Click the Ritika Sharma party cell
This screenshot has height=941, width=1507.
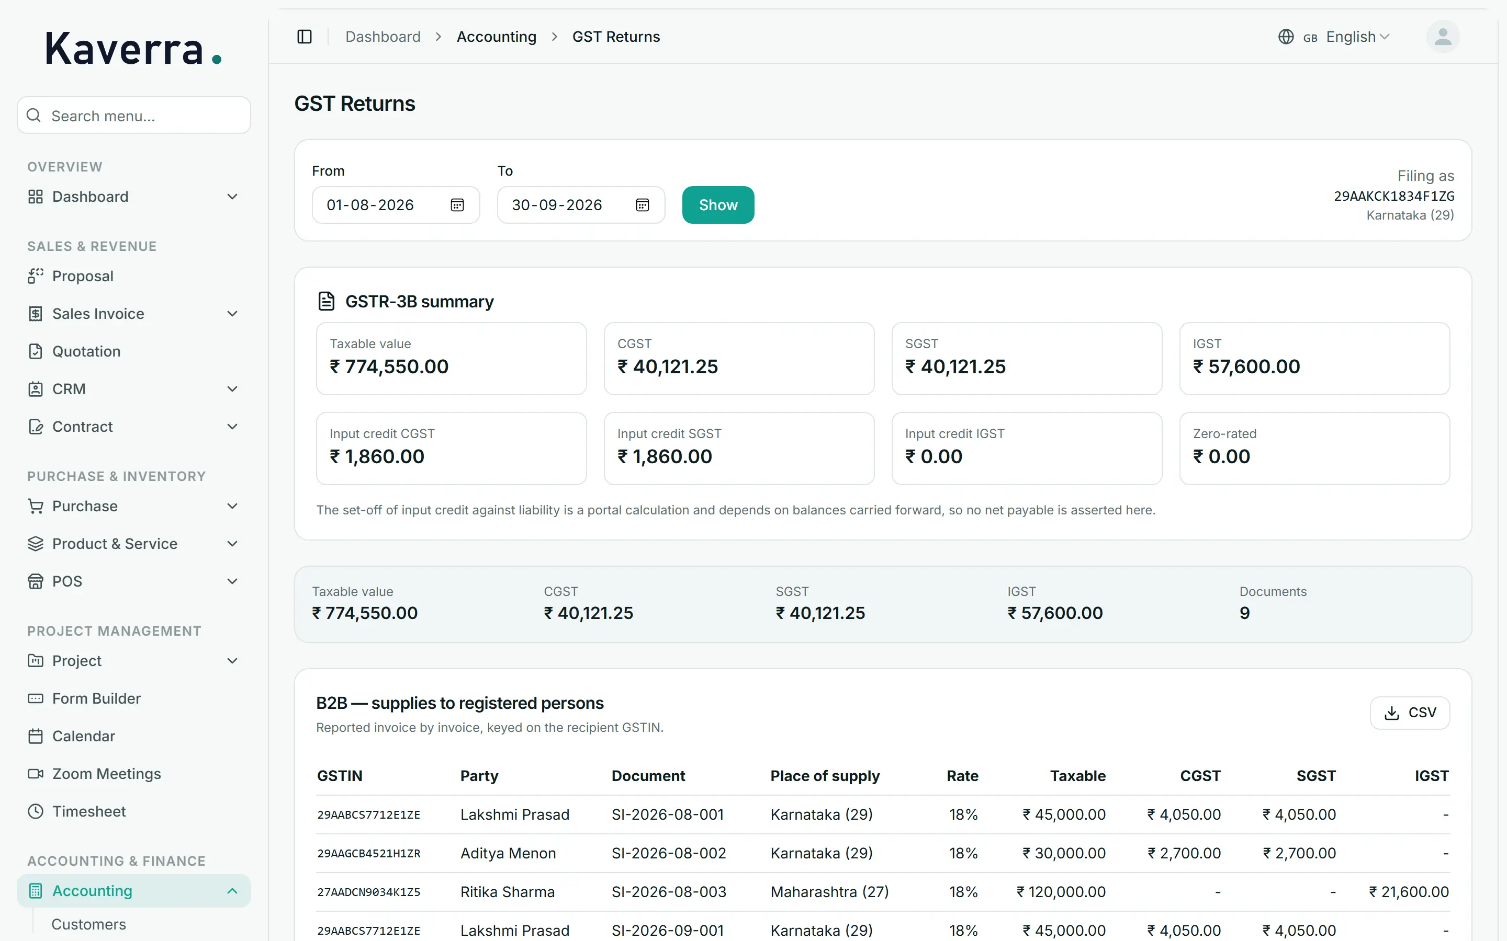(x=508, y=892)
